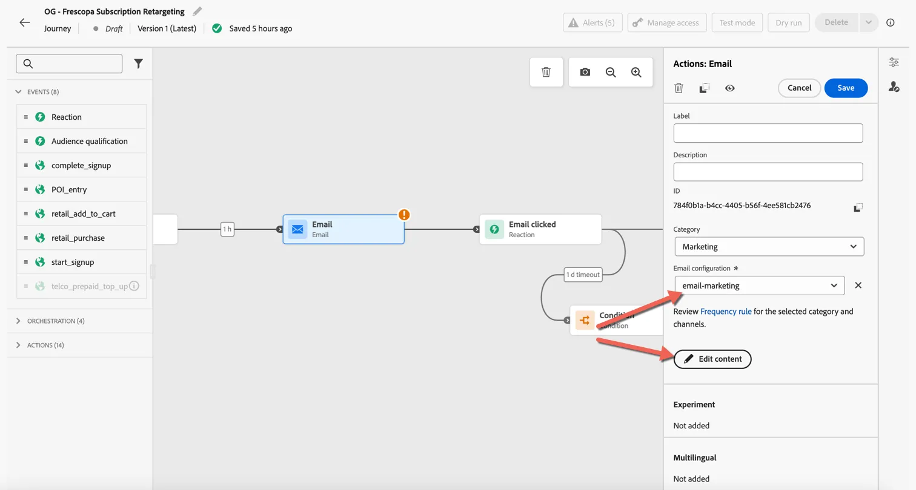Screen dimensions: 916x490
Task: Delete selected node using canvas trash icon
Action: tap(546, 72)
